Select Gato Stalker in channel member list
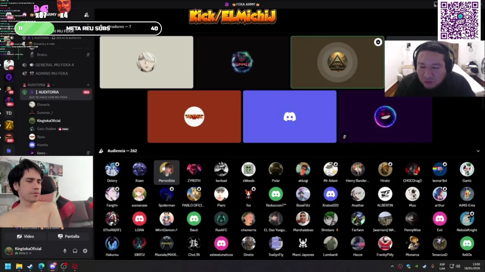The height and width of the screenshot is (272, 485). tap(46, 129)
